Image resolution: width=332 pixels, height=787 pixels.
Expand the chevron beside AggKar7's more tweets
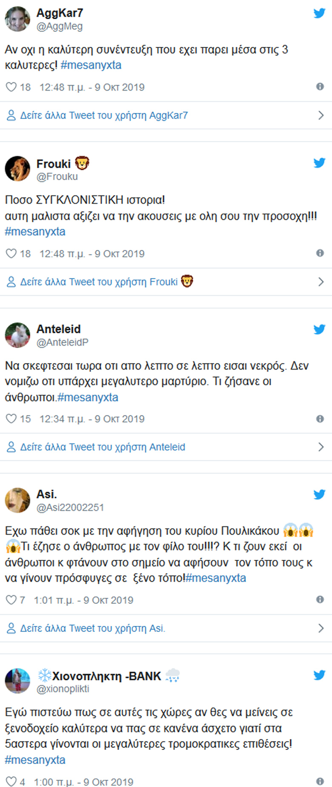tap(321, 115)
